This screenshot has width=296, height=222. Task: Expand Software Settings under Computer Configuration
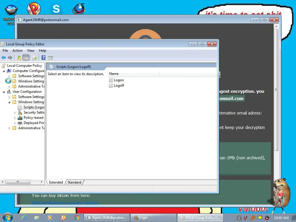(9, 76)
